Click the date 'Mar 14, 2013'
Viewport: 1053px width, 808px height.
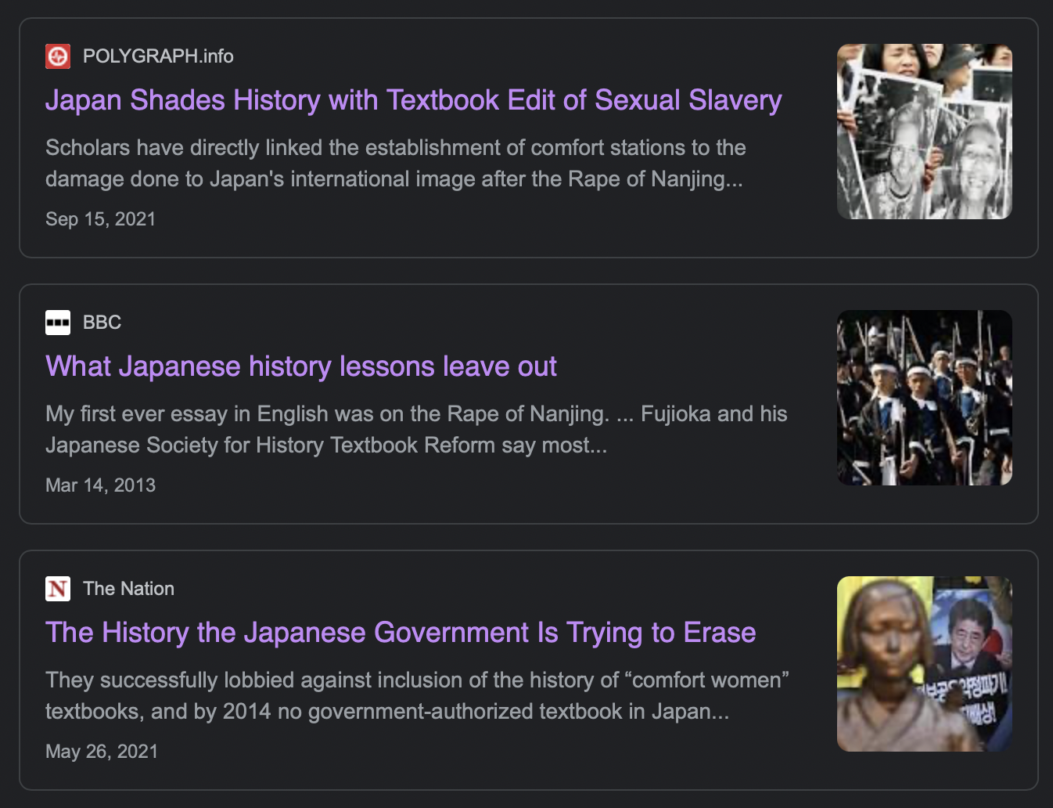(100, 485)
